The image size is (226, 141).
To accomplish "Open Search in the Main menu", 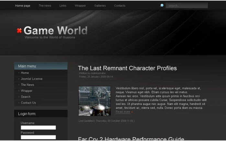I will click(x=41, y=97).
